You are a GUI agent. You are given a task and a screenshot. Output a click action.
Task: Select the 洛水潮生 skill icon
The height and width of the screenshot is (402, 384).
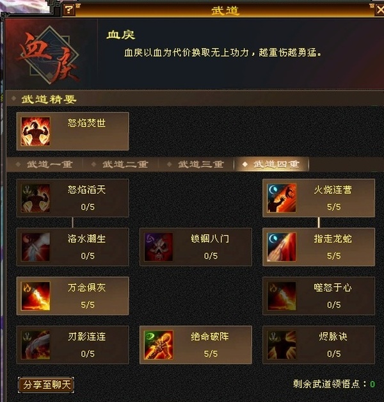(x=35, y=247)
